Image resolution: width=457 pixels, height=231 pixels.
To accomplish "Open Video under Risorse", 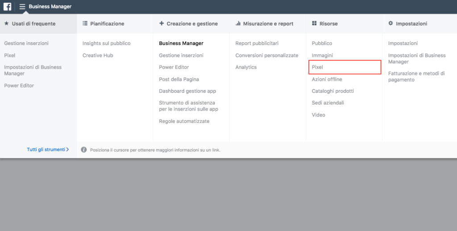I will coord(318,115).
